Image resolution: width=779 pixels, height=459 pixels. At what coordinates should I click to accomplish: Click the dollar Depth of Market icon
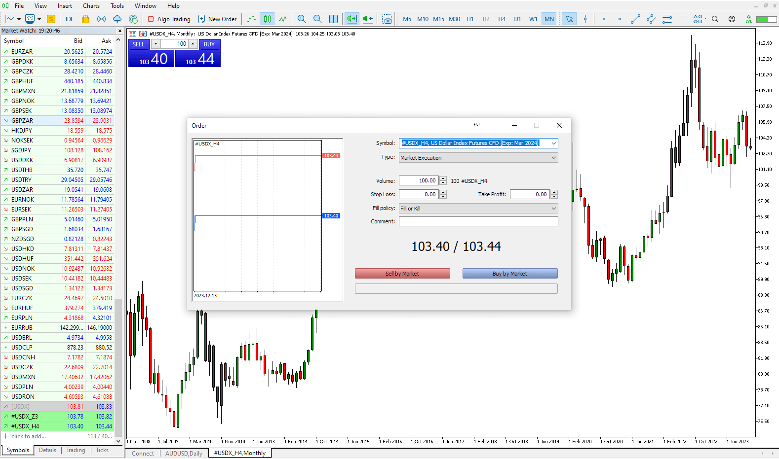[x=51, y=19]
